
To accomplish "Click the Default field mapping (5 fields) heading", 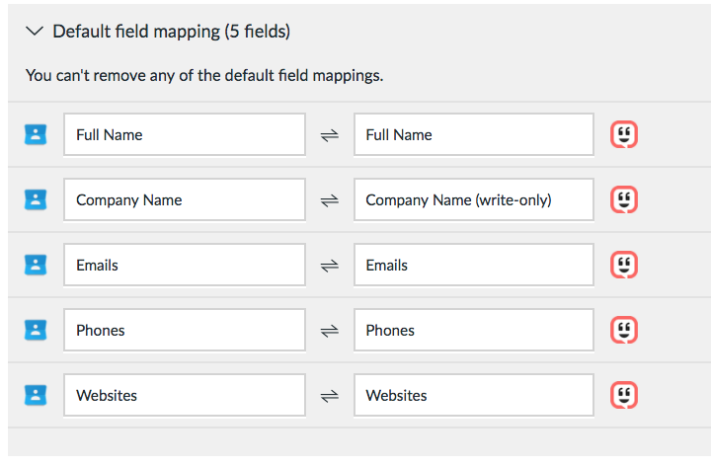I will pyautogui.click(x=172, y=32).
